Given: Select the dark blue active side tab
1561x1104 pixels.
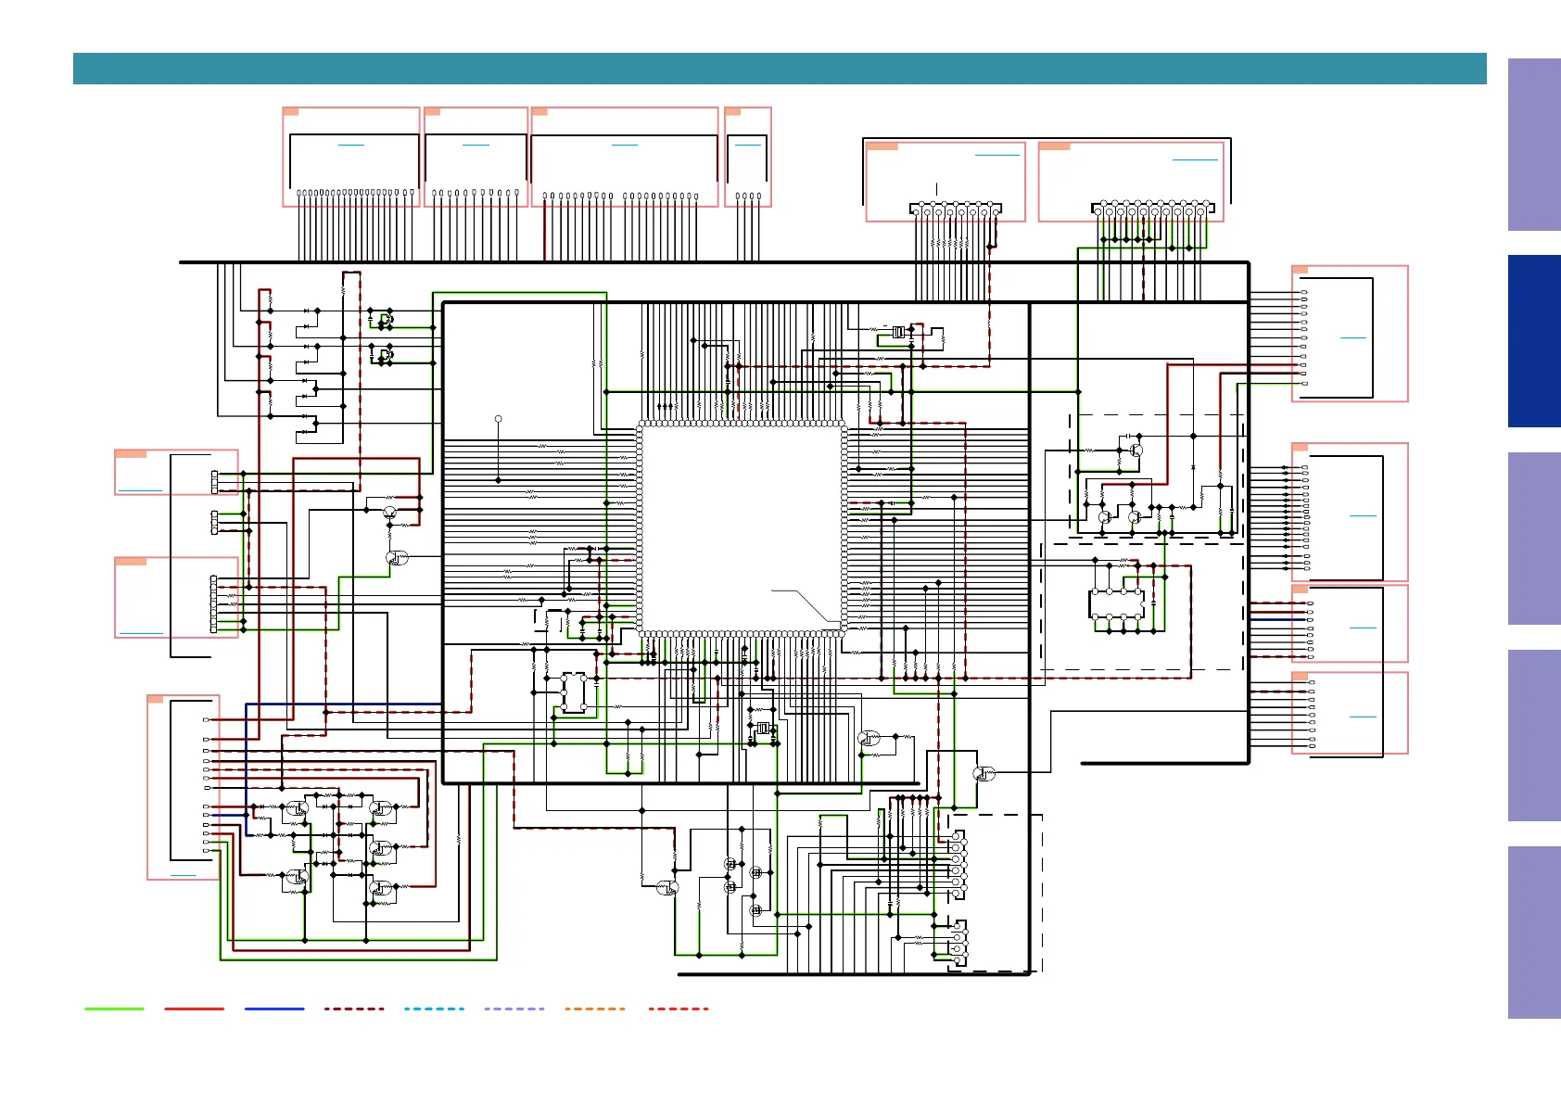Looking at the screenshot, I should pos(1534,341).
